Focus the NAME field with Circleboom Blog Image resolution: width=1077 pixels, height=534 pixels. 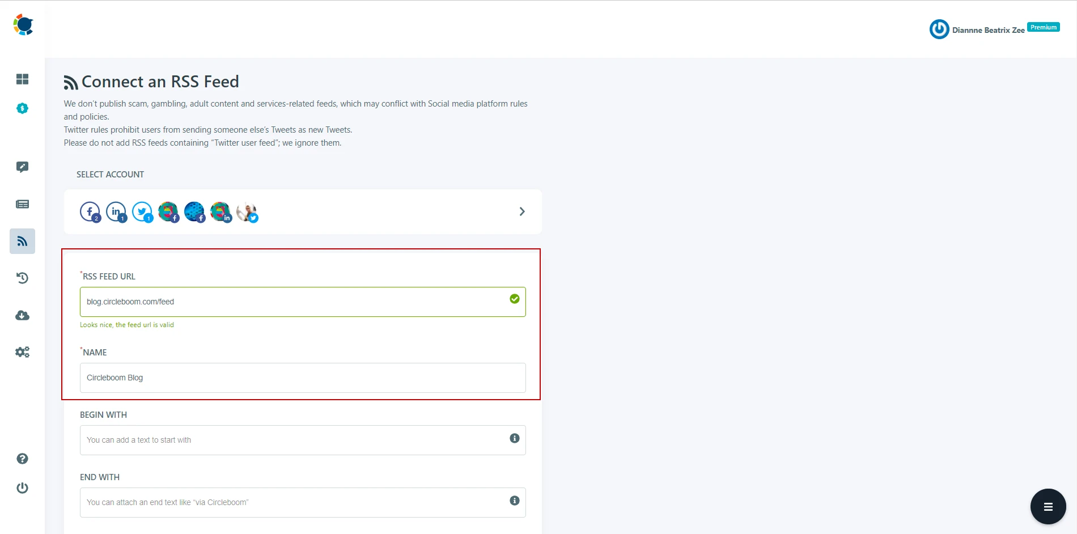pyautogui.click(x=303, y=378)
